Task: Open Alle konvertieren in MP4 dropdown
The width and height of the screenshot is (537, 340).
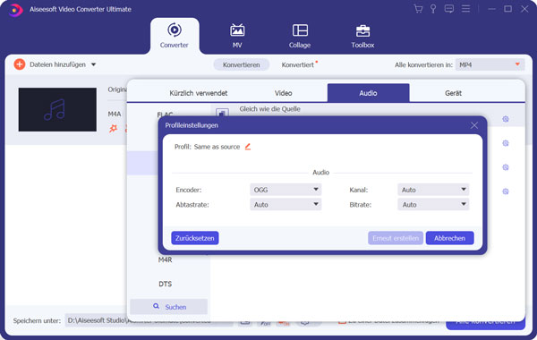Action: [x=490, y=64]
